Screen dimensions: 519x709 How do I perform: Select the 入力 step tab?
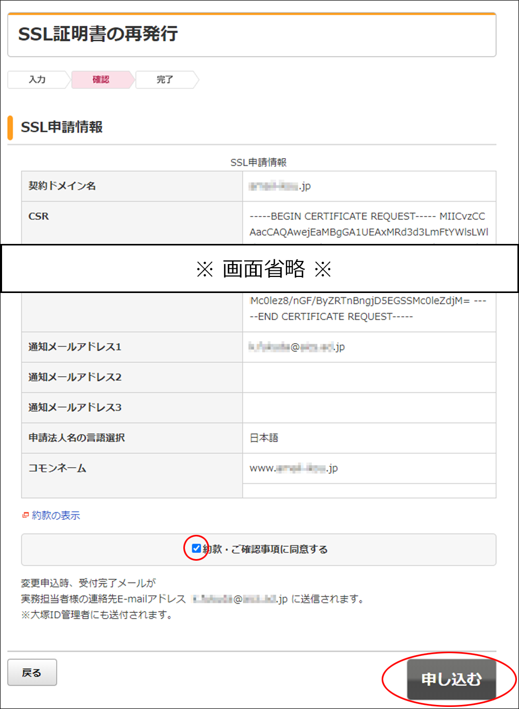(37, 80)
